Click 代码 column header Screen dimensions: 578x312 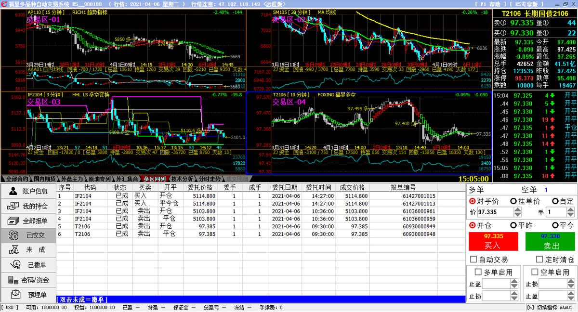click(90, 187)
